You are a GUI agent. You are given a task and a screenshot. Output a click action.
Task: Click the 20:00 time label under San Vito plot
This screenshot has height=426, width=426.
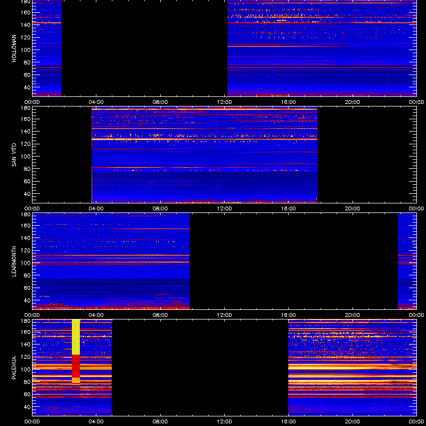coord(353,209)
